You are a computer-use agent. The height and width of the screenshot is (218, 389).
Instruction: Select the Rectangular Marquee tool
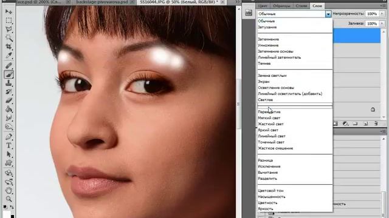(9, 21)
